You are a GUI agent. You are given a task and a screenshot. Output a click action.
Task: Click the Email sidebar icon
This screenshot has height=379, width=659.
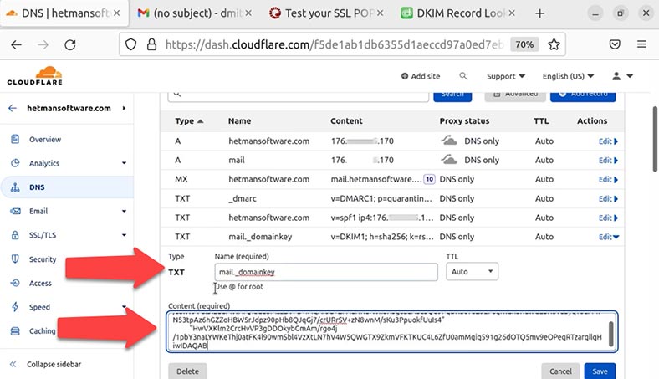(15, 211)
